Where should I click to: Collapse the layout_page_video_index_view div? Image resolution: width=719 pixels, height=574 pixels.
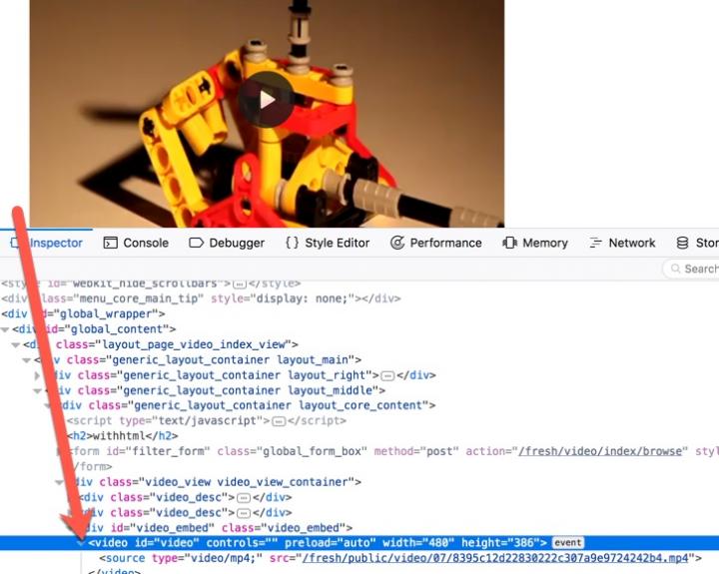click(16, 344)
